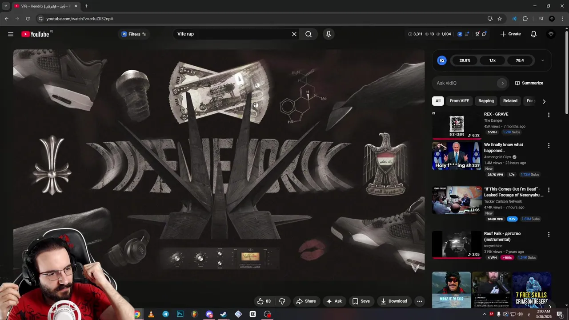The image size is (569, 320).
Task: Open the 'If This Comes Out I'm Dead' thumbnail
Action: pyautogui.click(x=457, y=200)
